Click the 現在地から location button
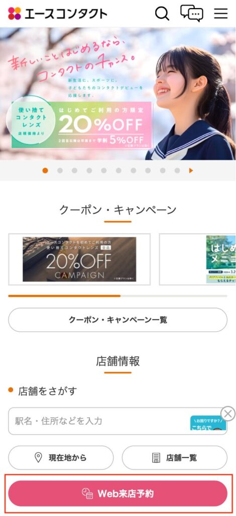This screenshot has height=516, width=236. click(61, 458)
